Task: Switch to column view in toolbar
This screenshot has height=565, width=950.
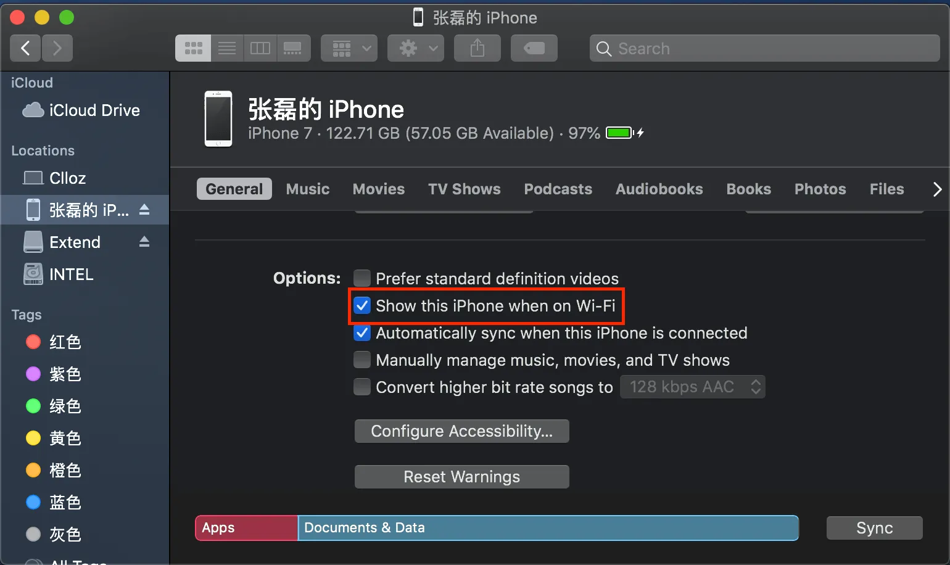Action: 260,48
